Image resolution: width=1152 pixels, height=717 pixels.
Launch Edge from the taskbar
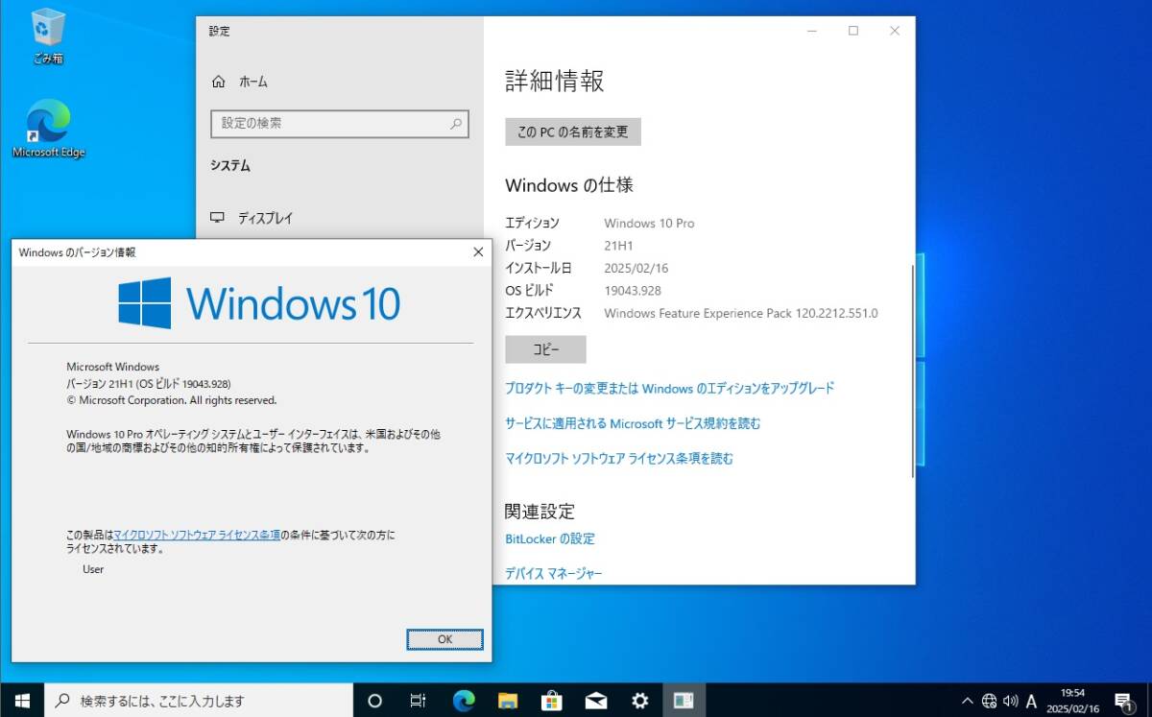(464, 700)
